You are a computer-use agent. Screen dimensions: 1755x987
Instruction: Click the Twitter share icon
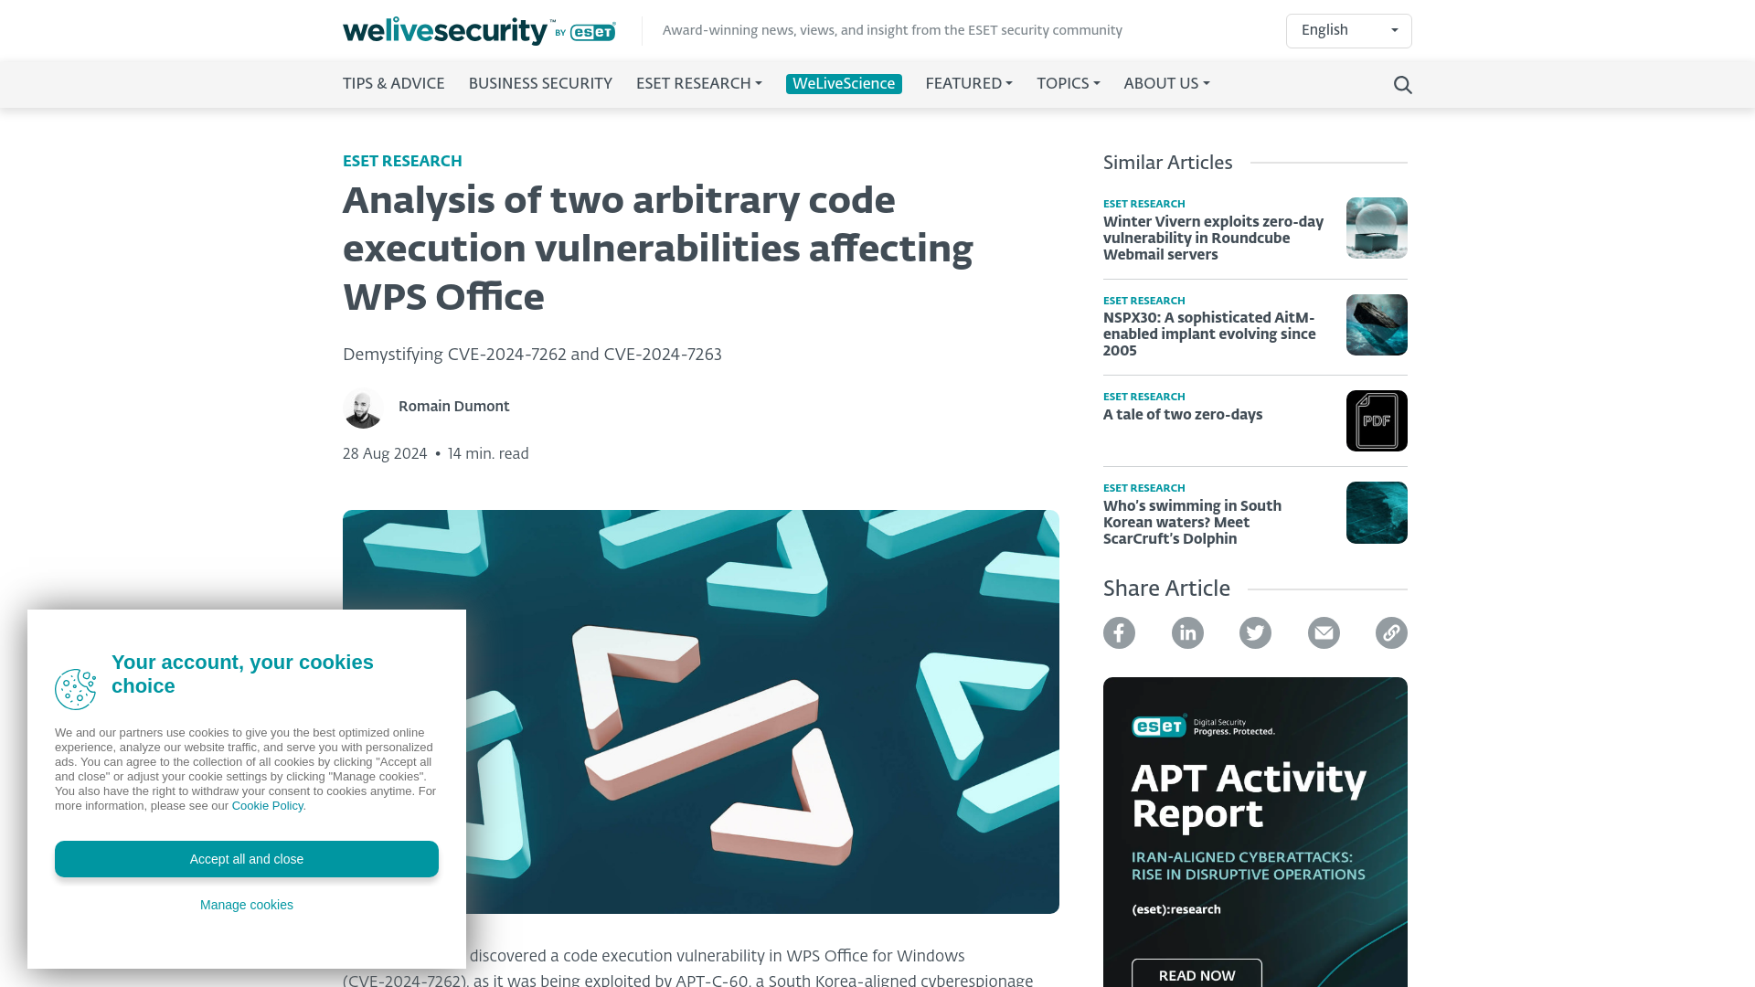pos(1255,631)
